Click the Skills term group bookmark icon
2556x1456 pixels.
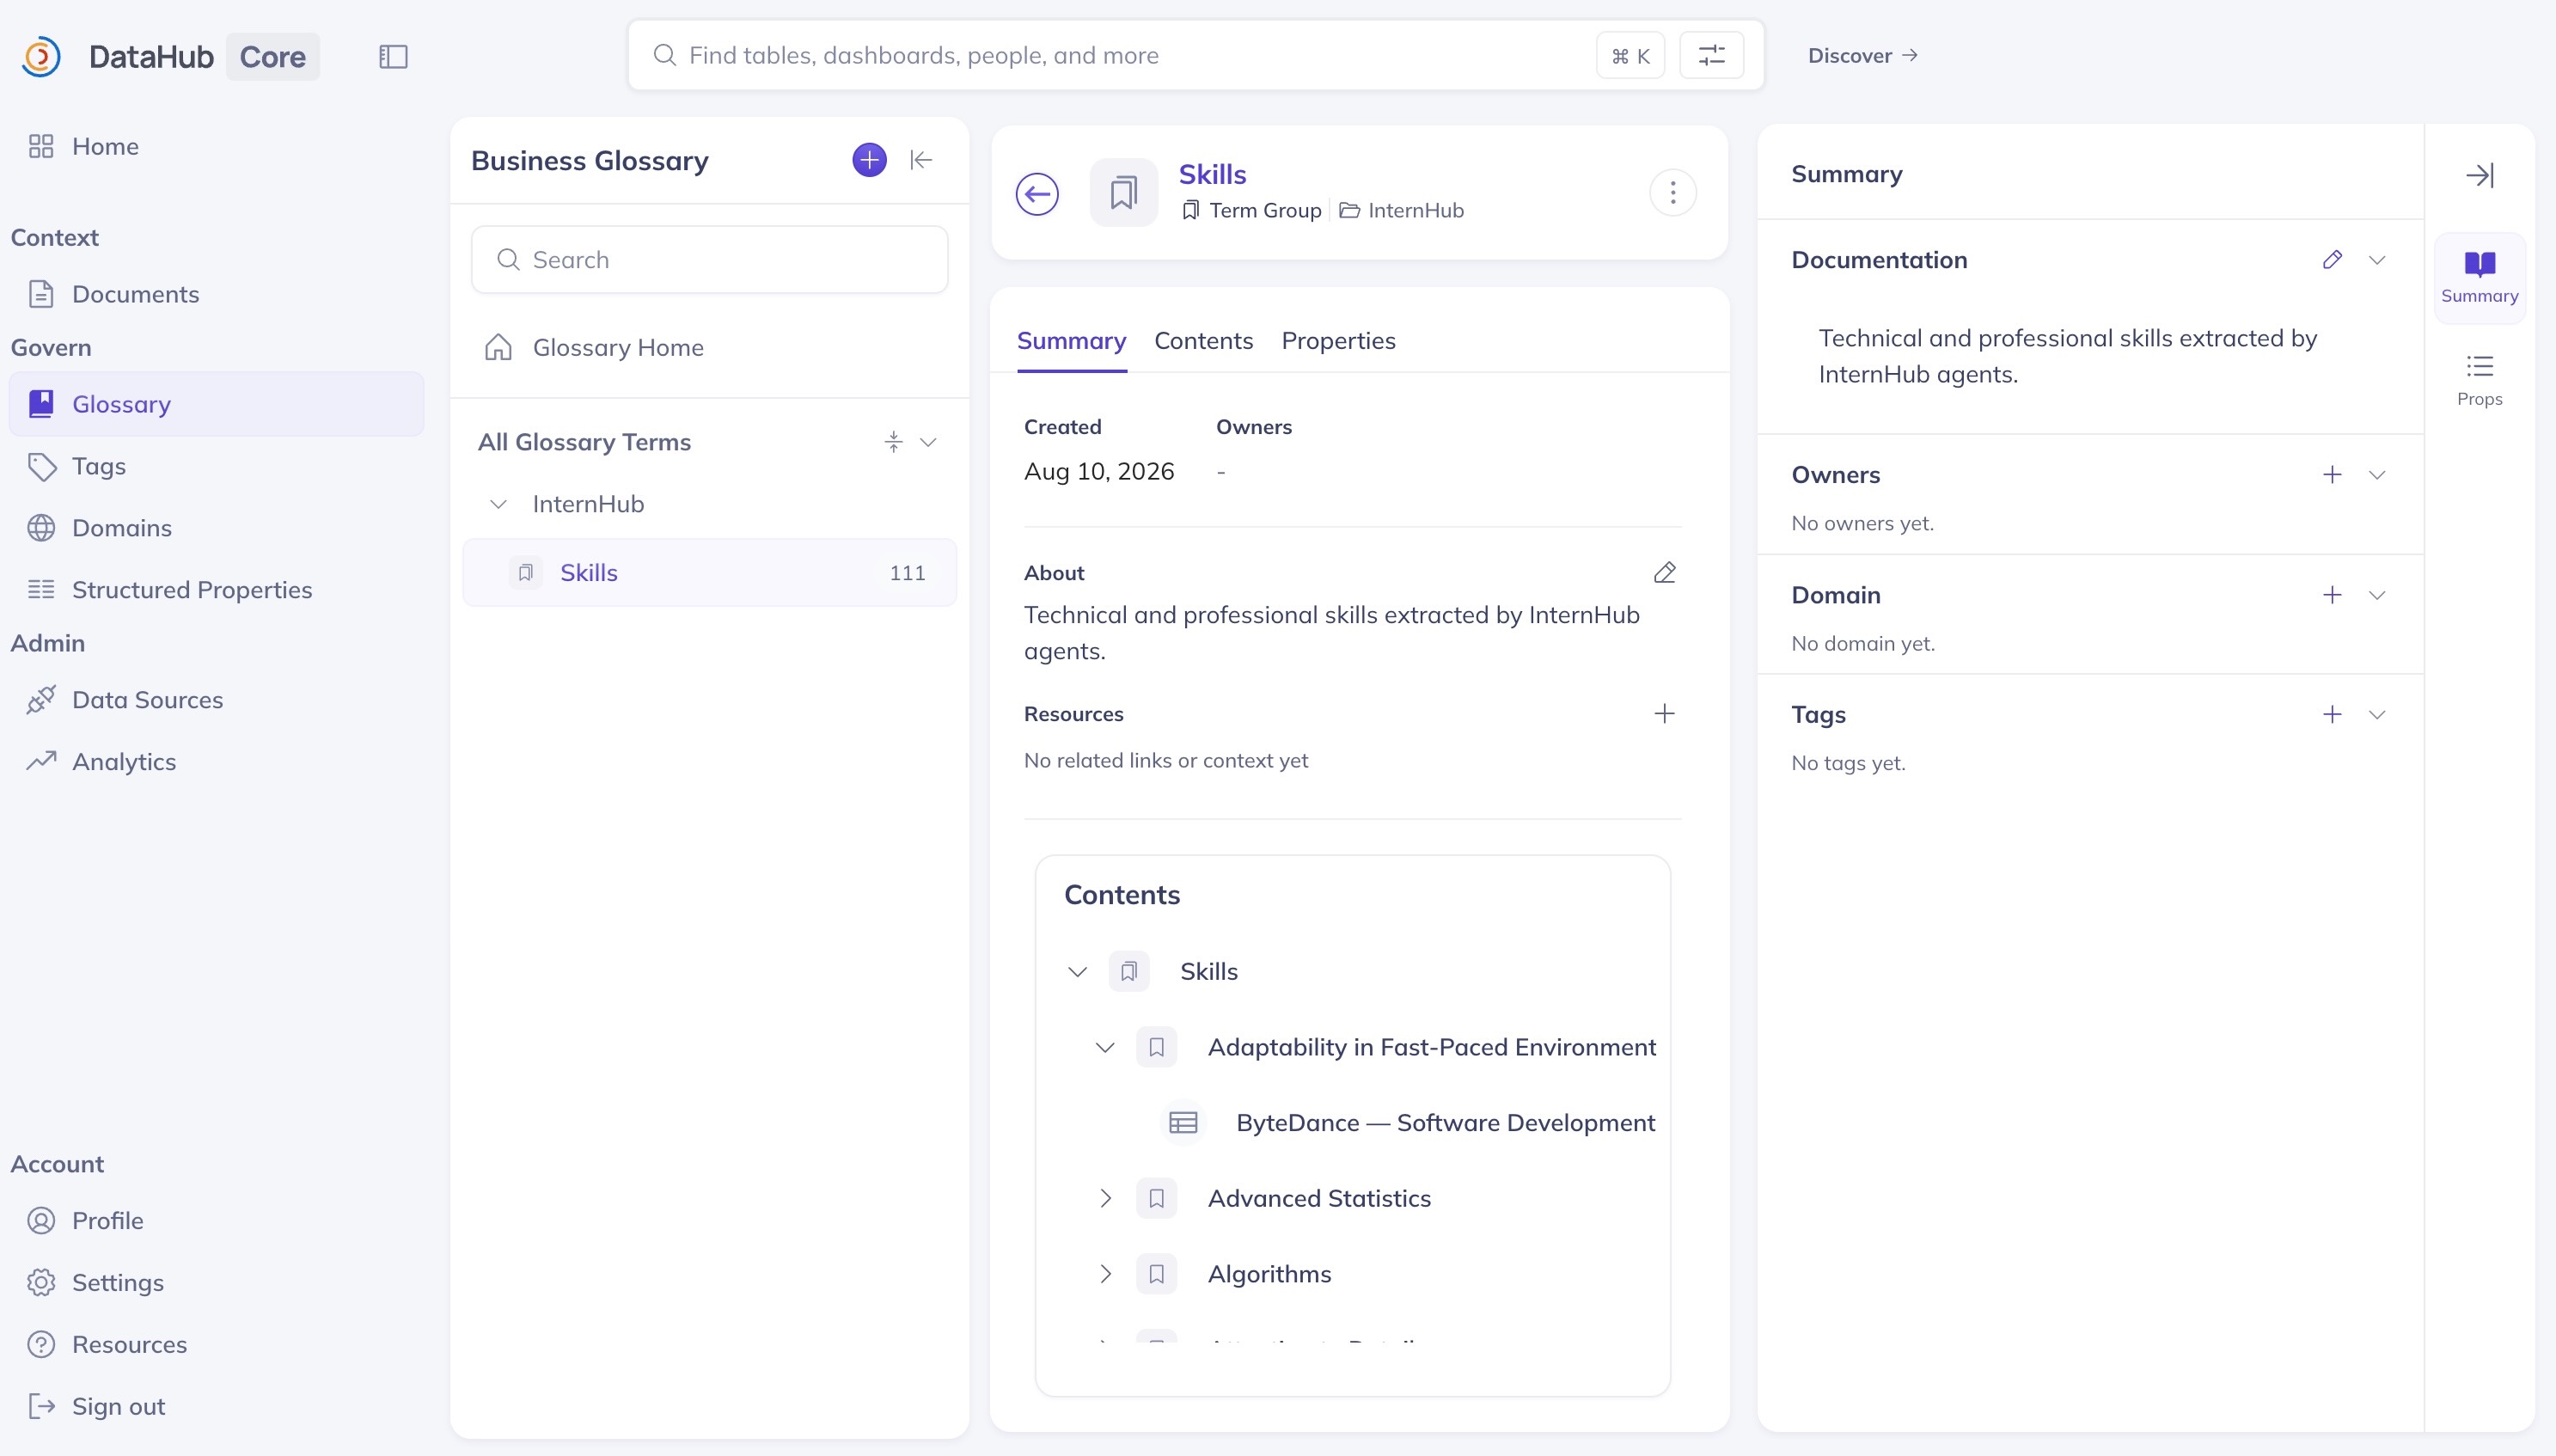pos(1122,193)
